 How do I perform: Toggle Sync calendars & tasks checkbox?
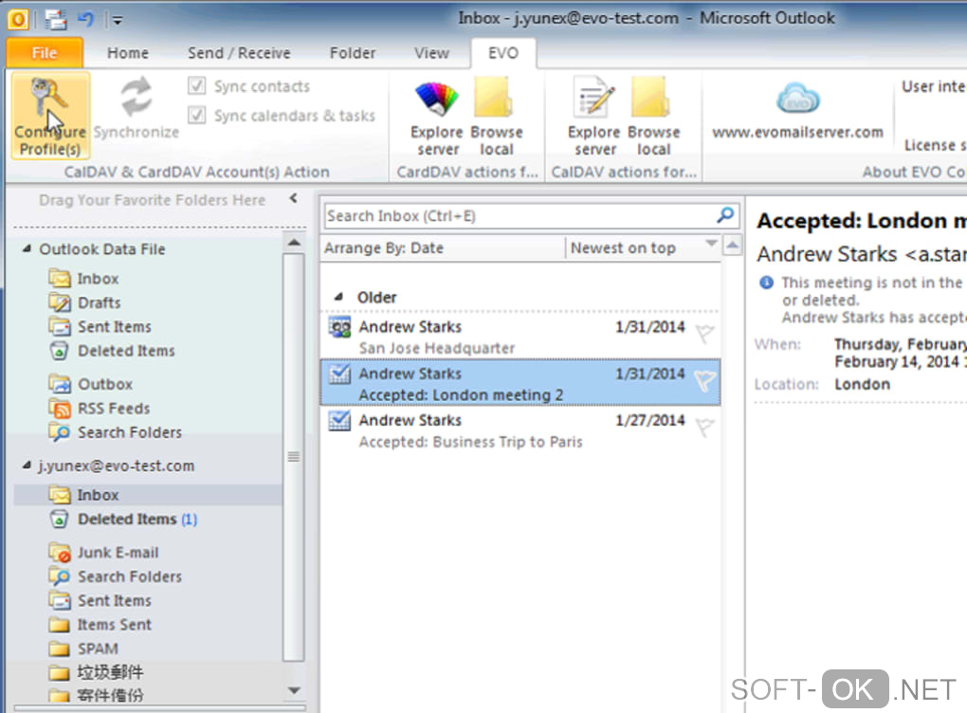pyautogui.click(x=197, y=115)
